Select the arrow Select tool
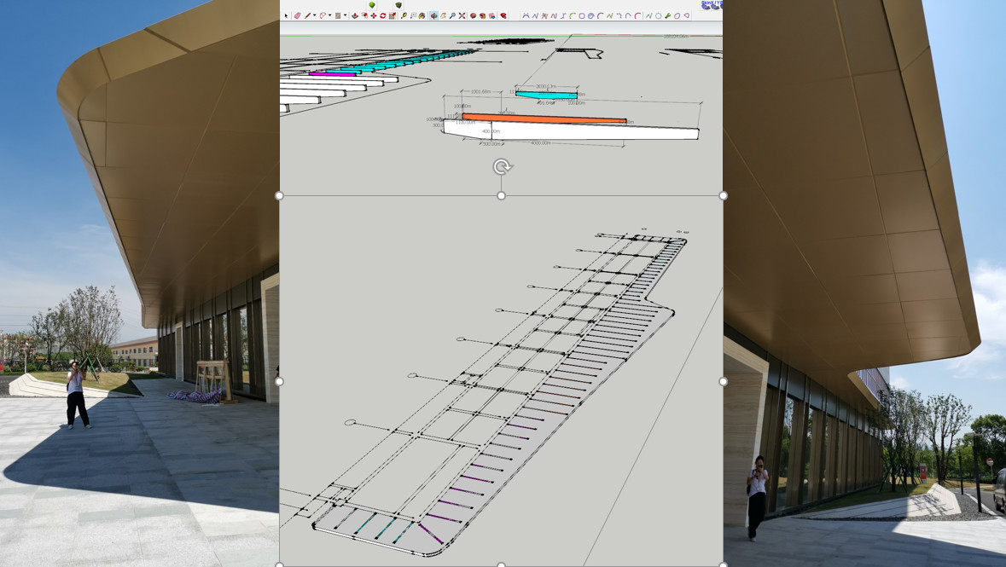Screen dimensions: 1006x567 (x=285, y=15)
